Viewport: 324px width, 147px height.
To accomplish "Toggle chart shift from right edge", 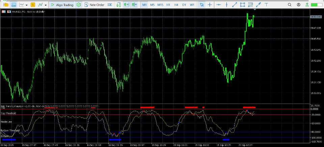I will pyautogui.click(x=134, y=5).
